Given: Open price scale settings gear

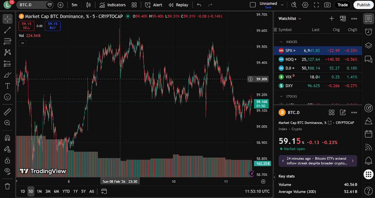Looking at the screenshot, I should coord(263,182).
